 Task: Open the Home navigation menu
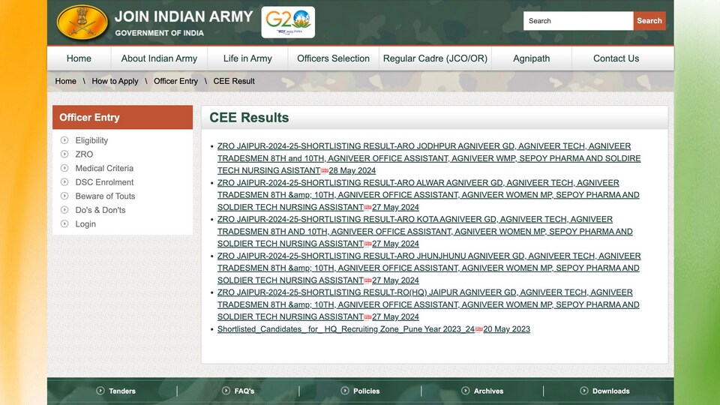pyautogui.click(x=79, y=58)
